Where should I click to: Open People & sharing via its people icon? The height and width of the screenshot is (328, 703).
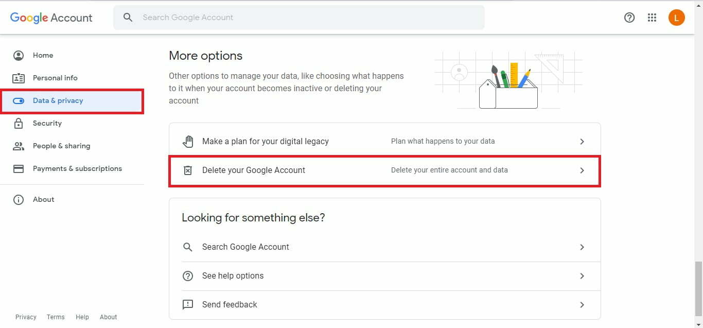19,146
